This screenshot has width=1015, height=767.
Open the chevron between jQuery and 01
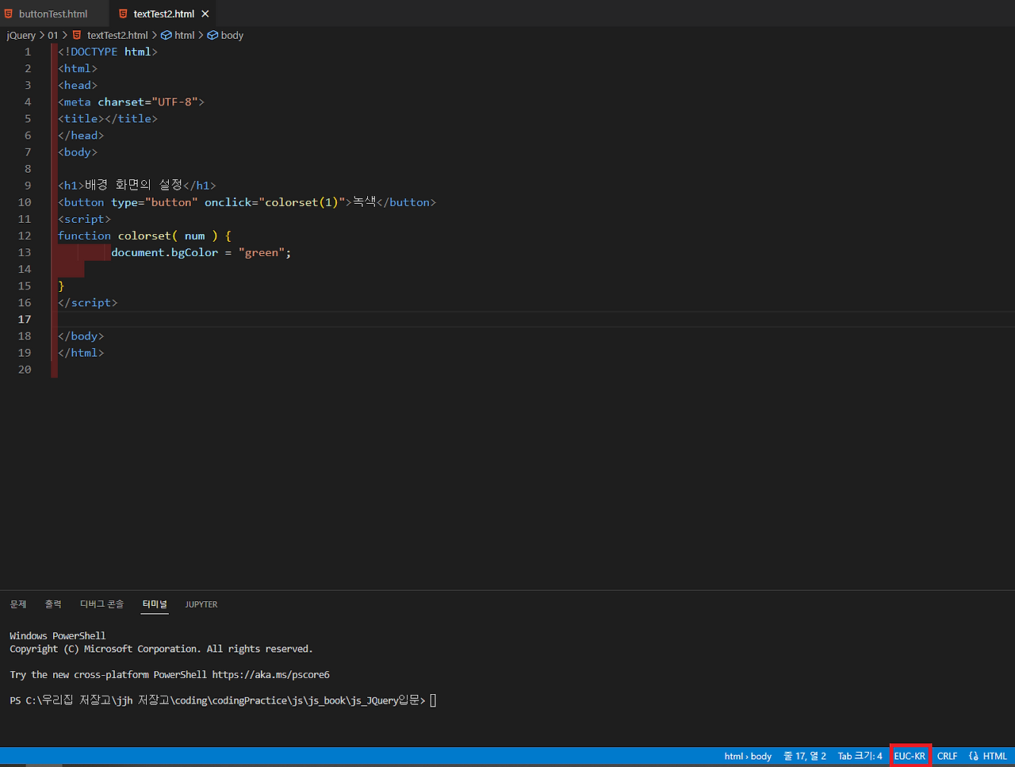point(41,35)
